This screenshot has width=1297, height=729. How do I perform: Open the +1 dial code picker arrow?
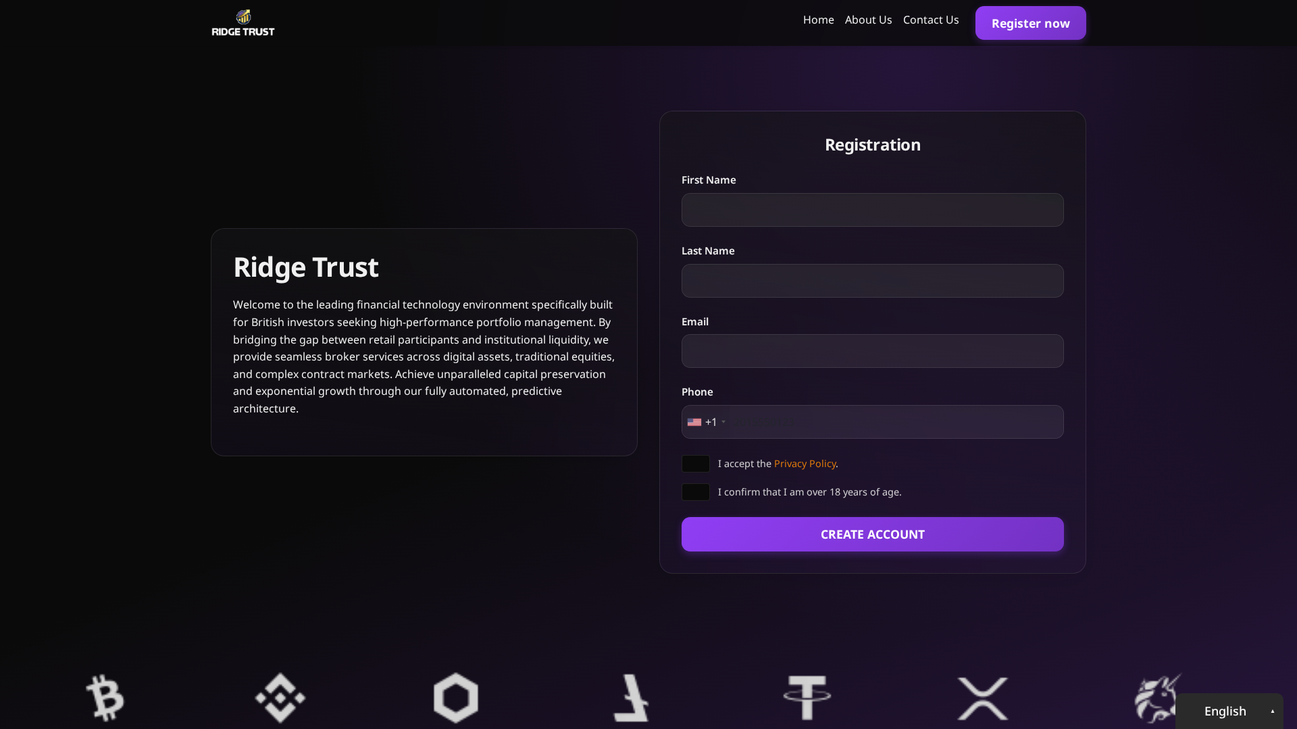click(724, 422)
